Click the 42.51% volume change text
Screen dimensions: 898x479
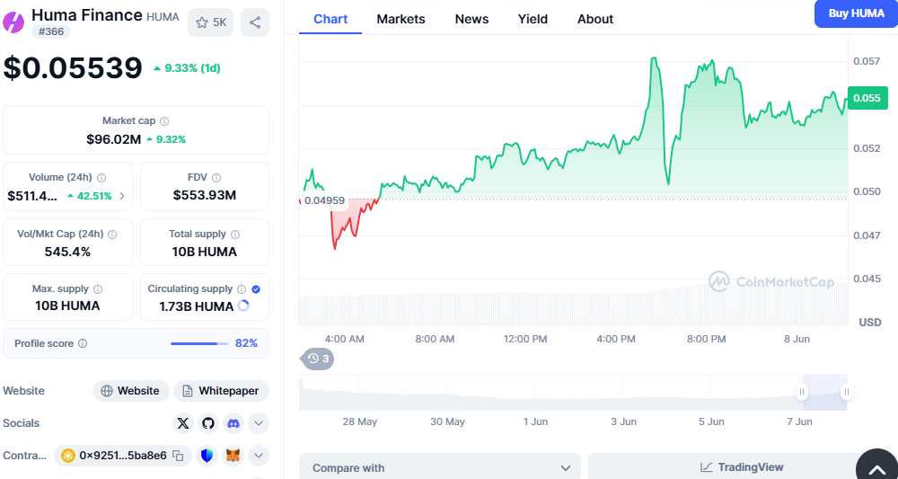coord(94,196)
